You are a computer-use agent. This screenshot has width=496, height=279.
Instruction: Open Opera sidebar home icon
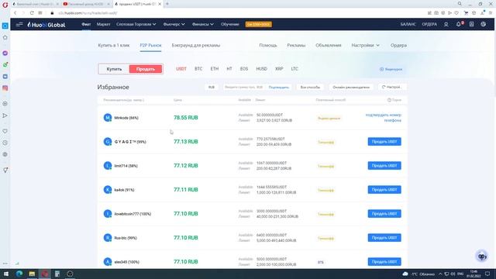pyautogui.click(x=5, y=38)
